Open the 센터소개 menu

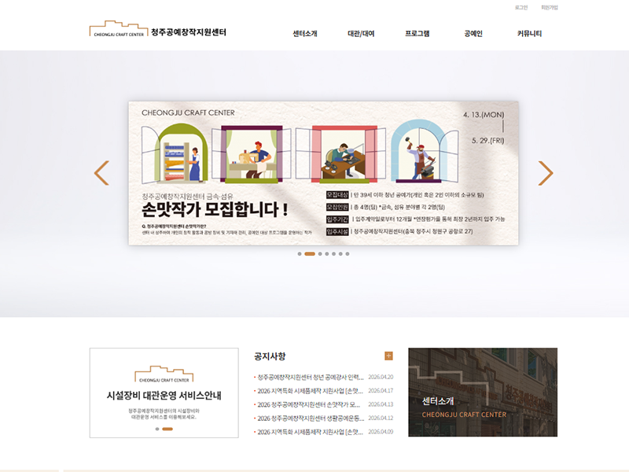pyautogui.click(x=305, y=34)
